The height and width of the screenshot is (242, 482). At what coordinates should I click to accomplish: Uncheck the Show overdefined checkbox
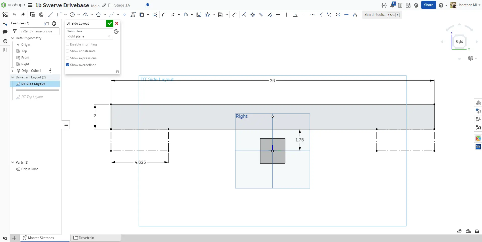pyautogui.click(x=68, y=65)
